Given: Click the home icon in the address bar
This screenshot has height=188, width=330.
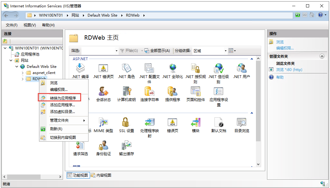Looking at the screenshot, I should pyautogui.click(x=312, y=15).
